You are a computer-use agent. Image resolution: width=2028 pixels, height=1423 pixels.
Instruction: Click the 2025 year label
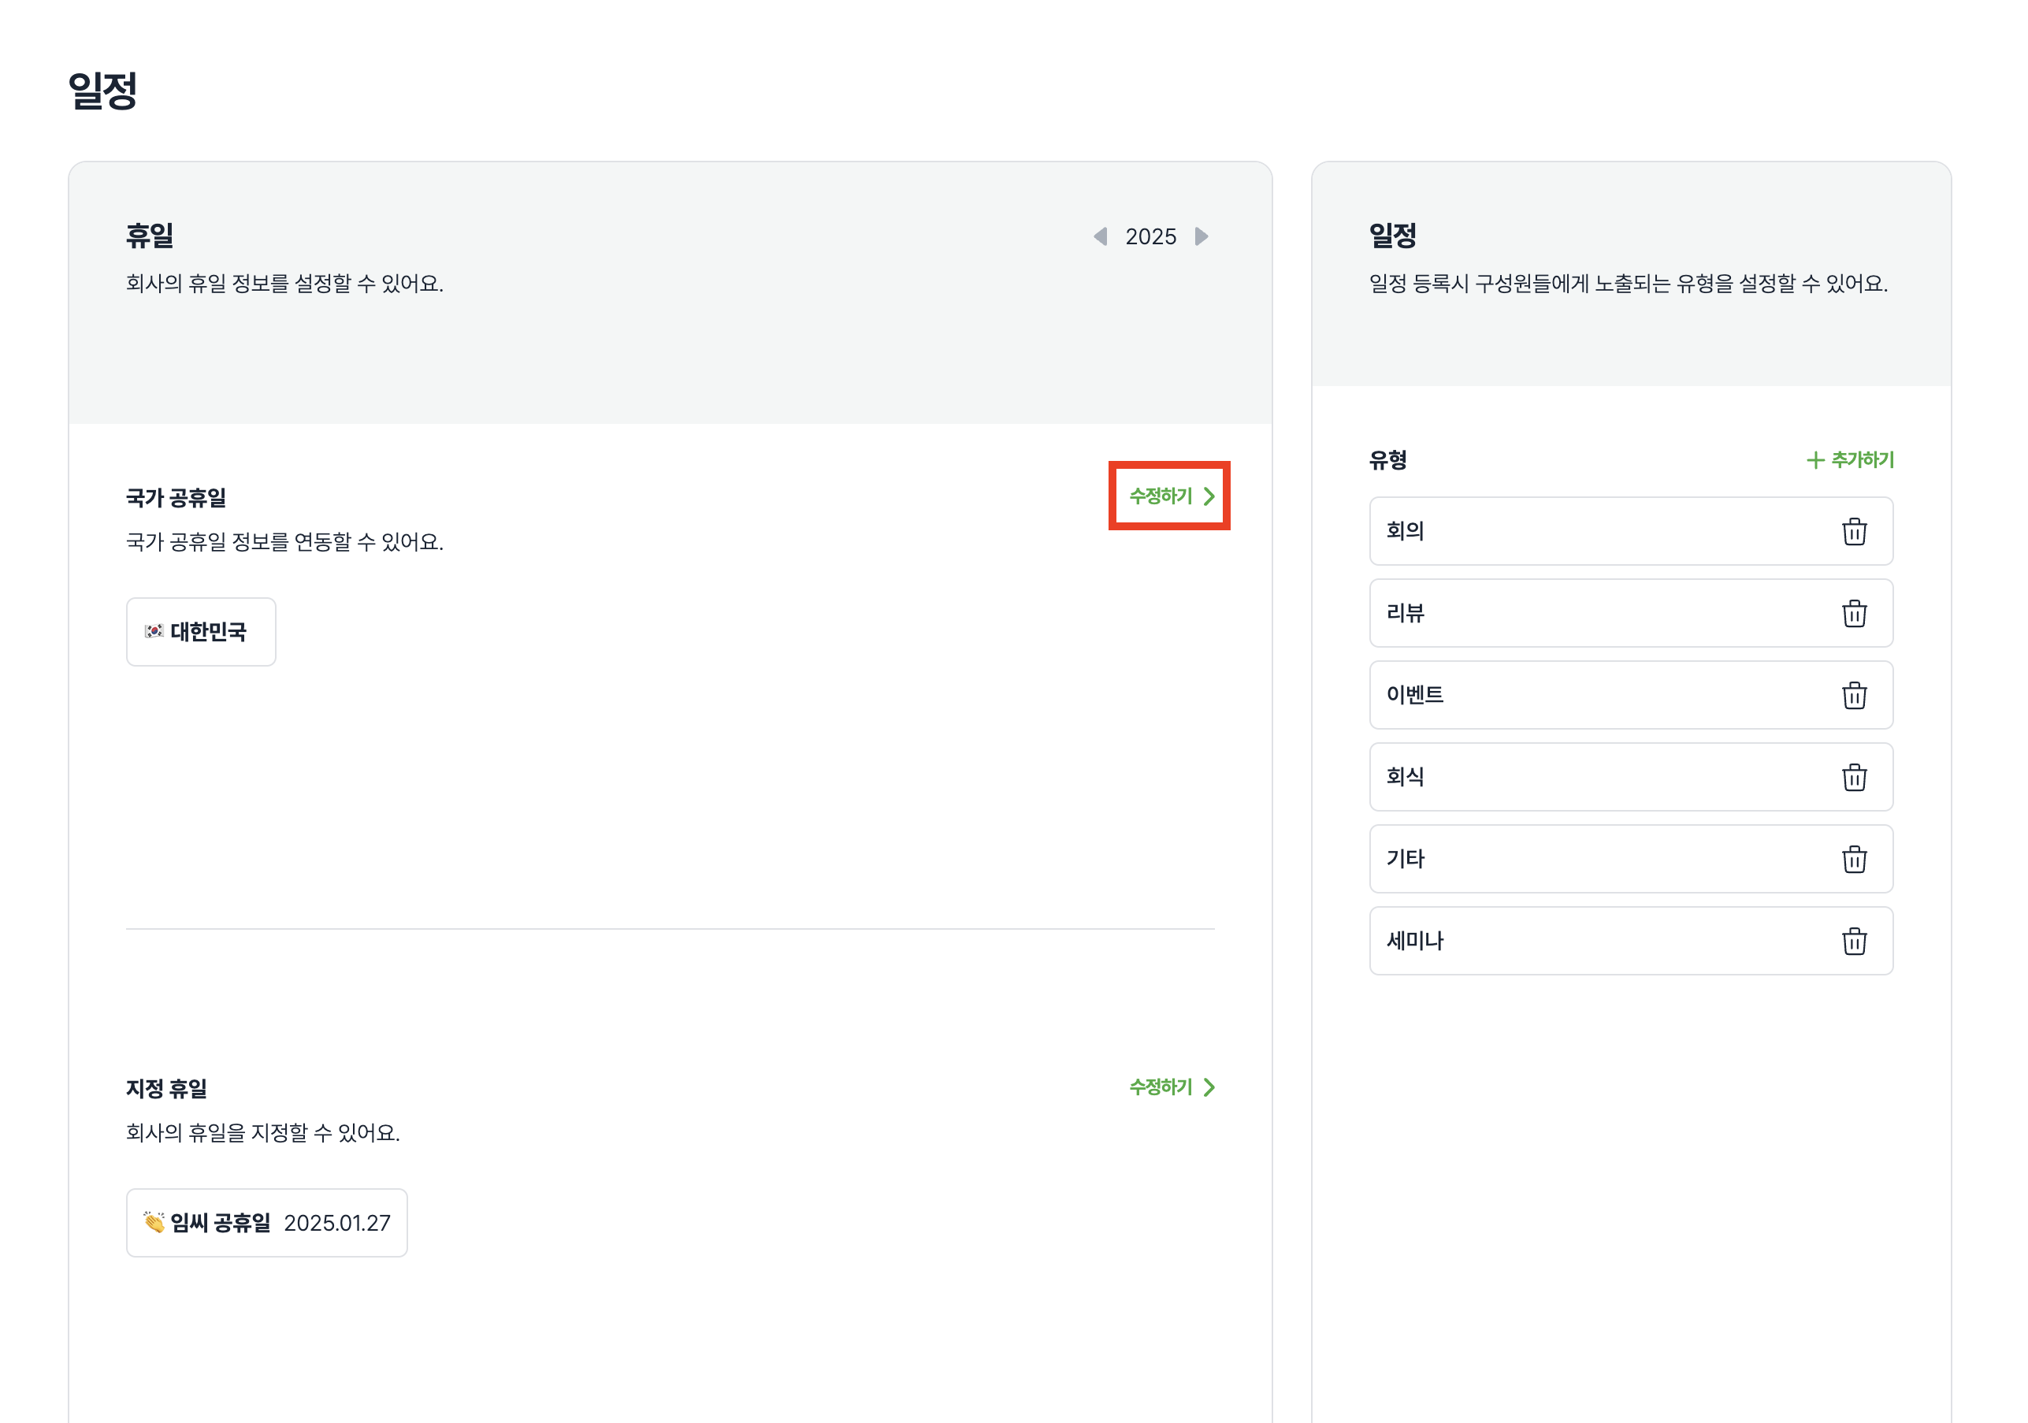1150,236
